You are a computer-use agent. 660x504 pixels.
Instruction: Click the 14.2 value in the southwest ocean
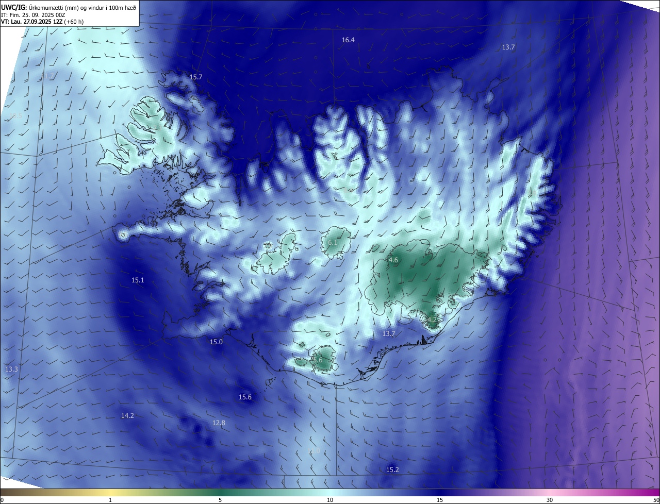tap(127, 415)
